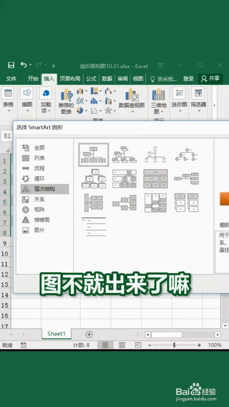Open the 公式 ribbon tab
This screenshot has height=407, width=229.
[91, 79]
